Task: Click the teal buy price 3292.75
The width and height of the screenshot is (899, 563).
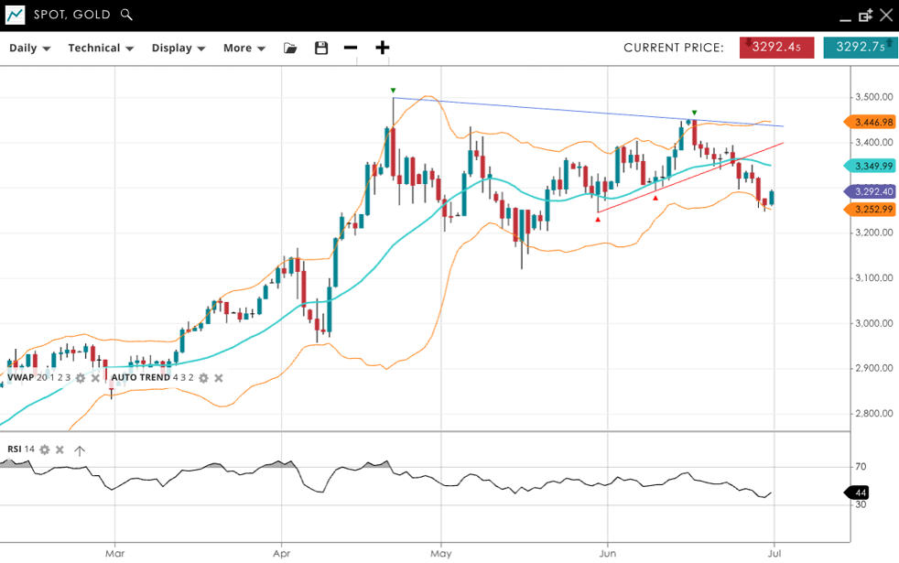Action: point(860,48)
